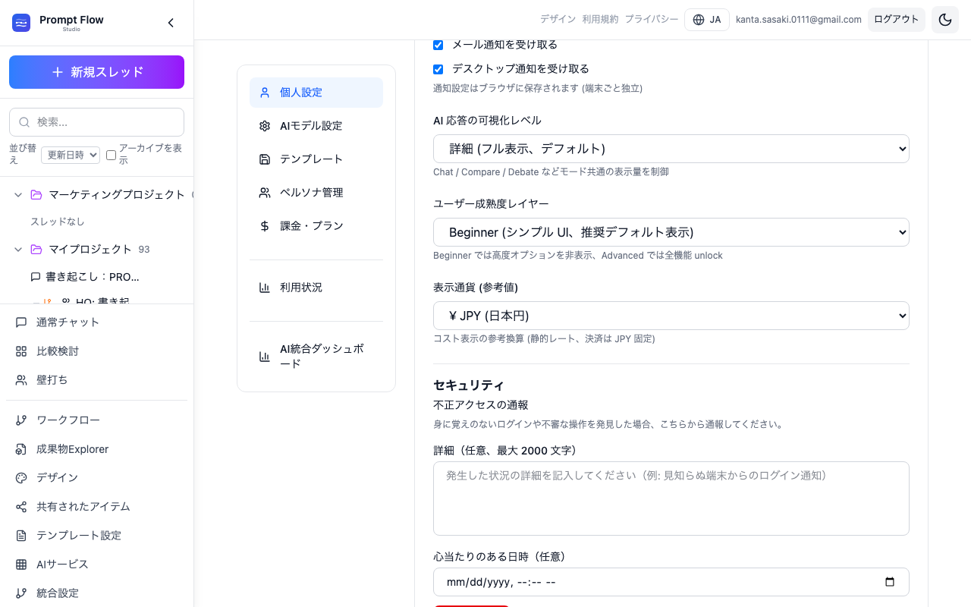Open the デザイン link in header
971x607 pixels.
tap(558, 20)
